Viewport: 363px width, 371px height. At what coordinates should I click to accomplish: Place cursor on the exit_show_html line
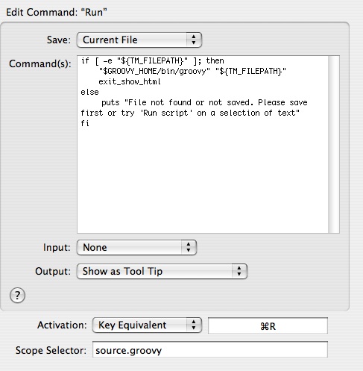(x=130, y=81)
